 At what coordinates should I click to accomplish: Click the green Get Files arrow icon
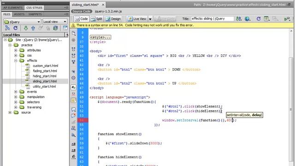[x=26, y=28]
